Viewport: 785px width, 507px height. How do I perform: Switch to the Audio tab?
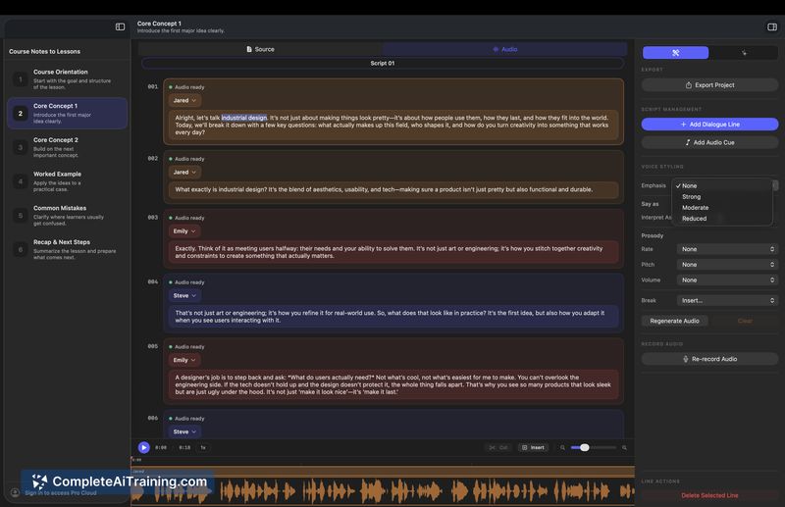(x=505, y=49)
